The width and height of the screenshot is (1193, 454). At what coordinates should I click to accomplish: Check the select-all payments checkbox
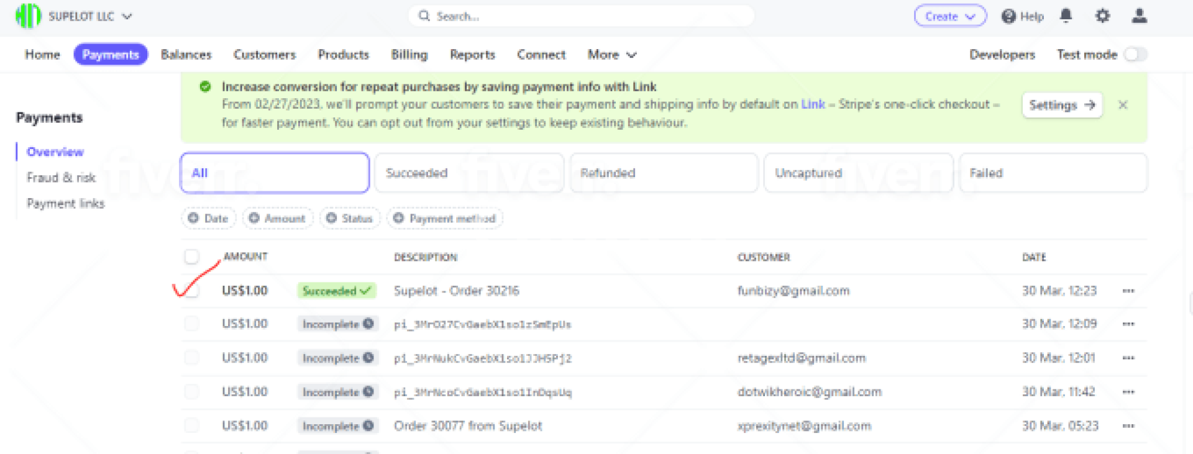[x=192, y=257]
